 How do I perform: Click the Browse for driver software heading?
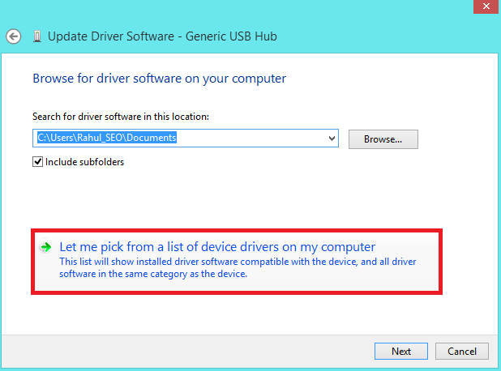[x=159, y=79]
